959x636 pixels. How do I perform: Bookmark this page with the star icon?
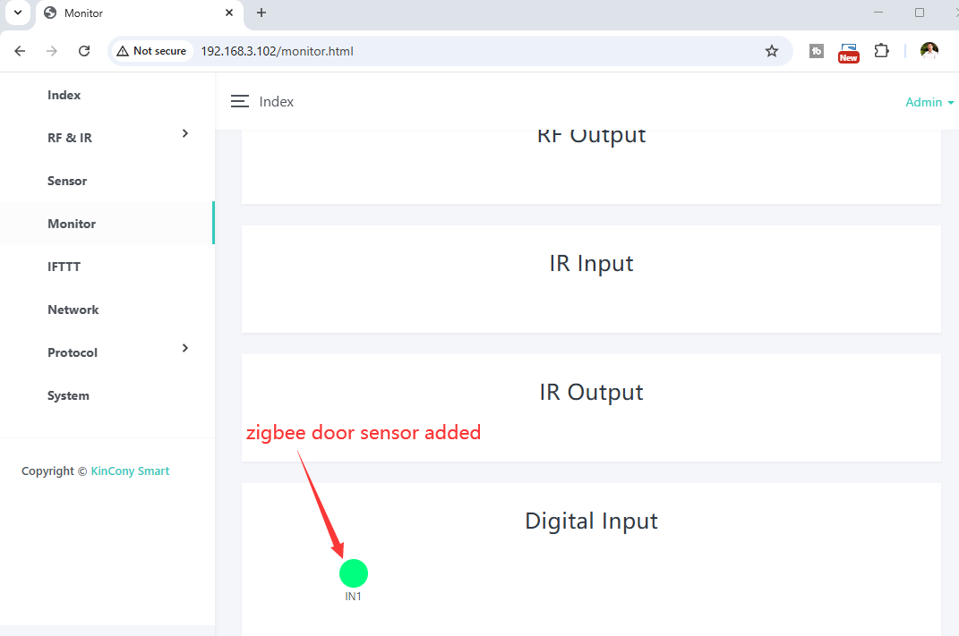[772, 51]
